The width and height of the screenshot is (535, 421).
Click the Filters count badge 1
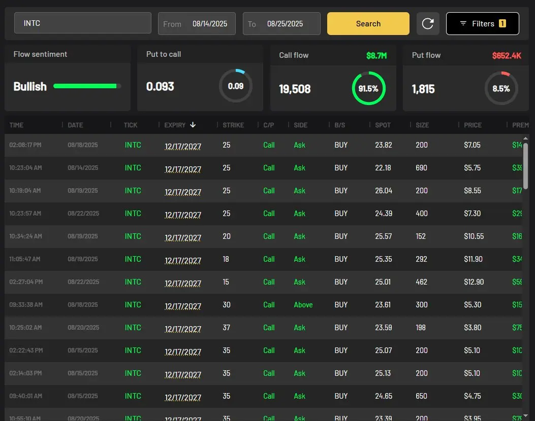tap(502, 23)
